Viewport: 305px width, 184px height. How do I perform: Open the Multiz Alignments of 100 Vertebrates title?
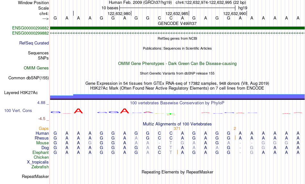(x=177, y=124)
